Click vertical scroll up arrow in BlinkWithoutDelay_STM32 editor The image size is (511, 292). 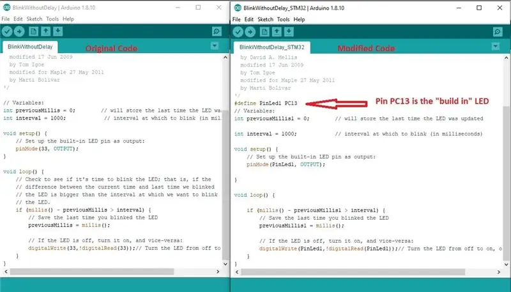[506, 58]
